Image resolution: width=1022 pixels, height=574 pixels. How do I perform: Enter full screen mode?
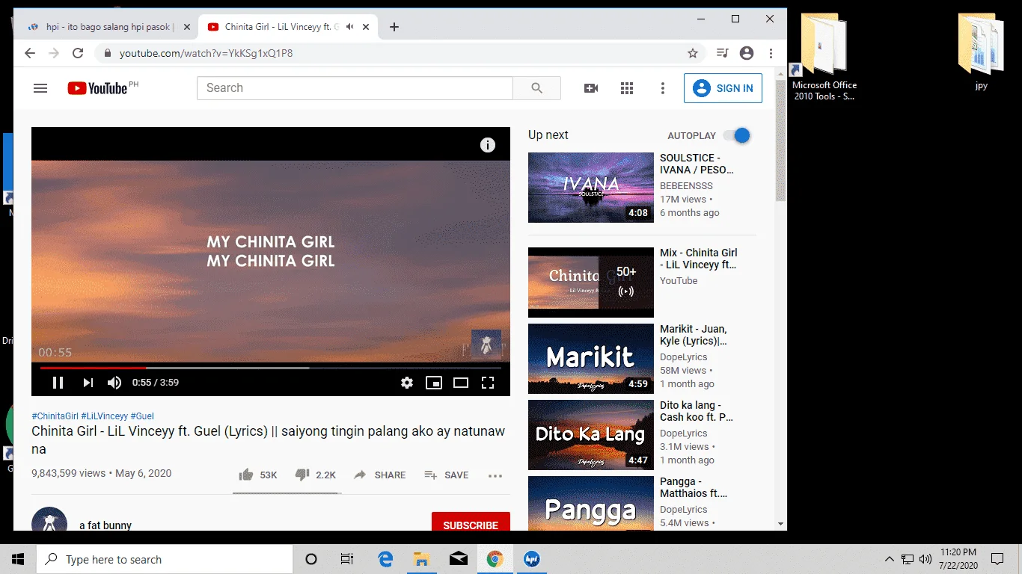[488, 383]
